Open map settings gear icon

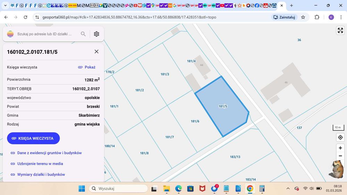point(96,34)
